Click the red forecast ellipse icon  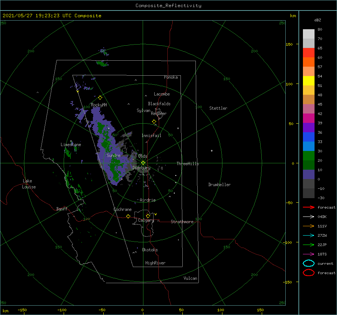[x=309, y=273]
